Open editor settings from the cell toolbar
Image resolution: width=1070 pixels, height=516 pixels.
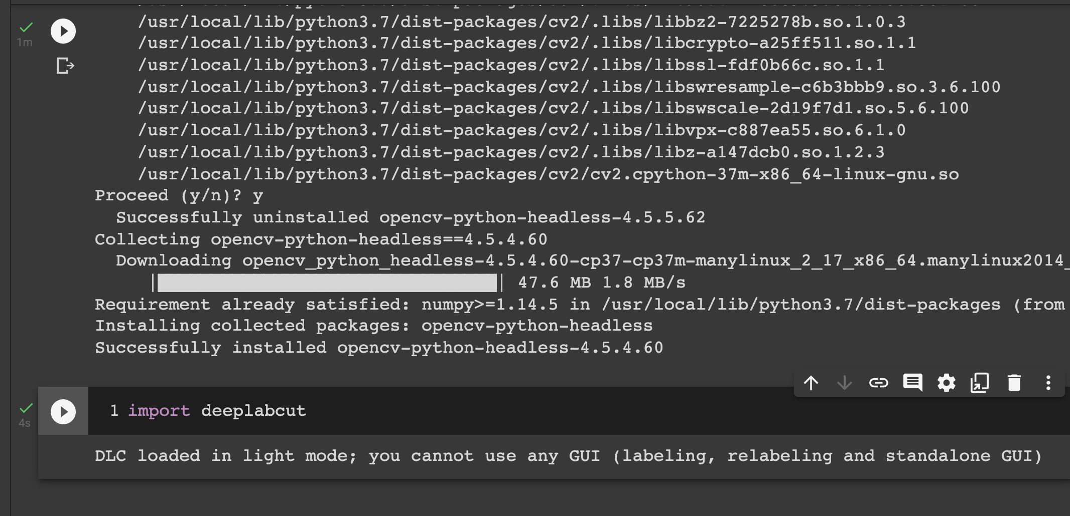tap(947, 383)
